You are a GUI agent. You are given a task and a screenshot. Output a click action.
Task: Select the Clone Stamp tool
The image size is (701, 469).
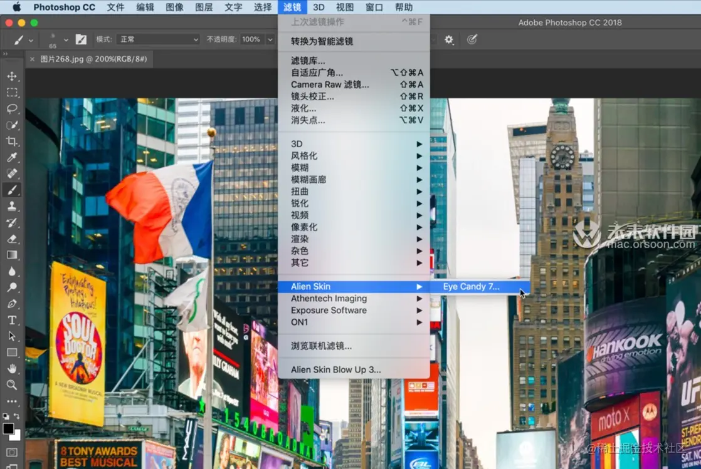click(x=12, y=206)
